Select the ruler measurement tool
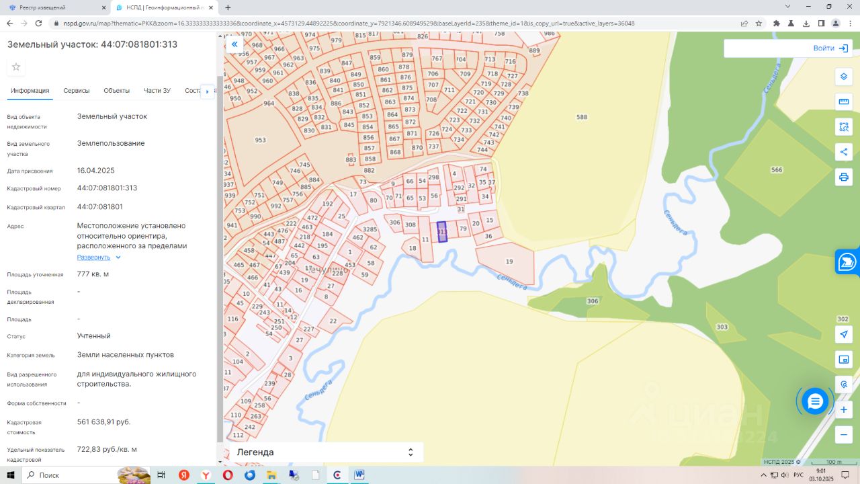 844,102
